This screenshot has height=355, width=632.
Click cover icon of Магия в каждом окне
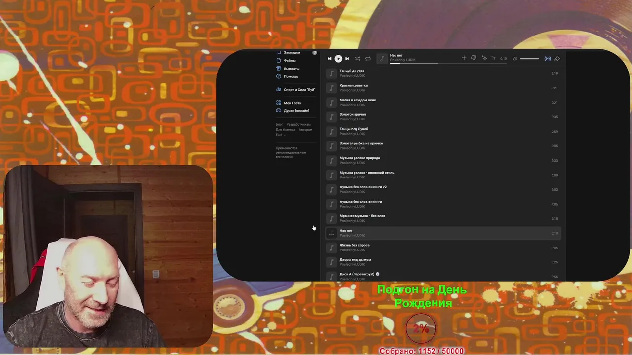click(332, 103)
